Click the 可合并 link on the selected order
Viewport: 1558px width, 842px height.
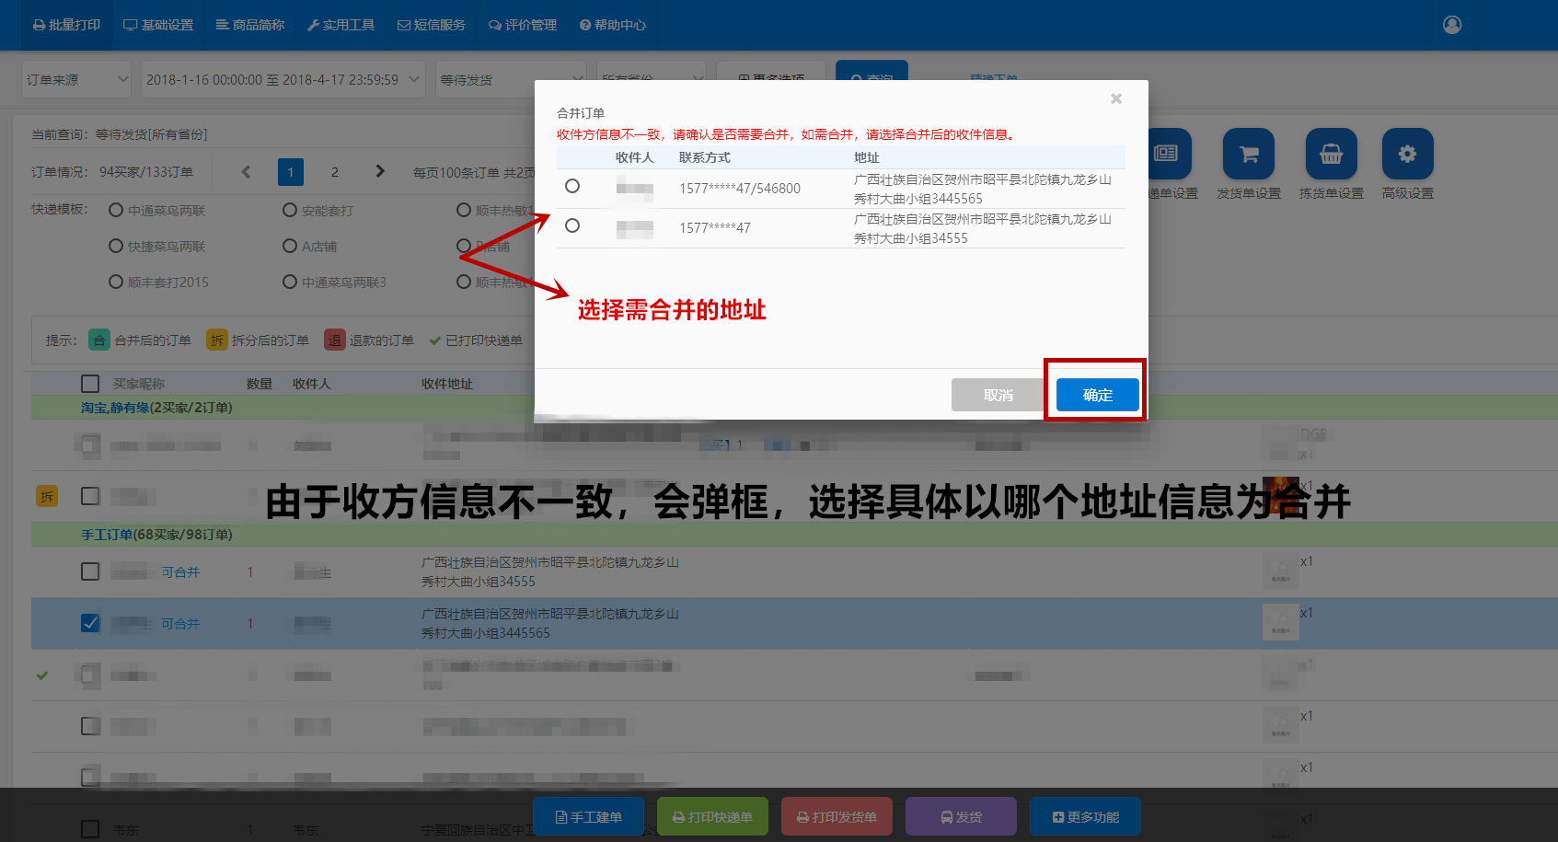180,623
